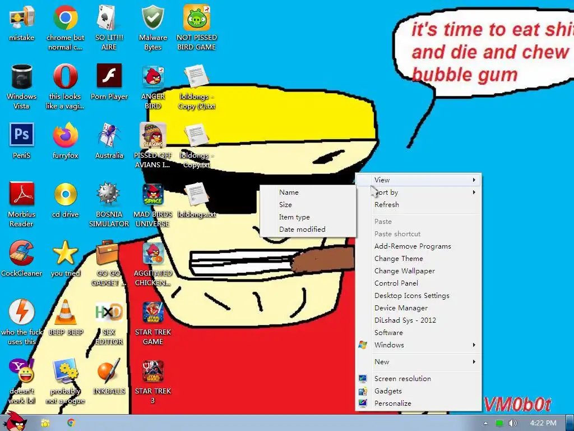Expand the View submenu arrow

474,180
